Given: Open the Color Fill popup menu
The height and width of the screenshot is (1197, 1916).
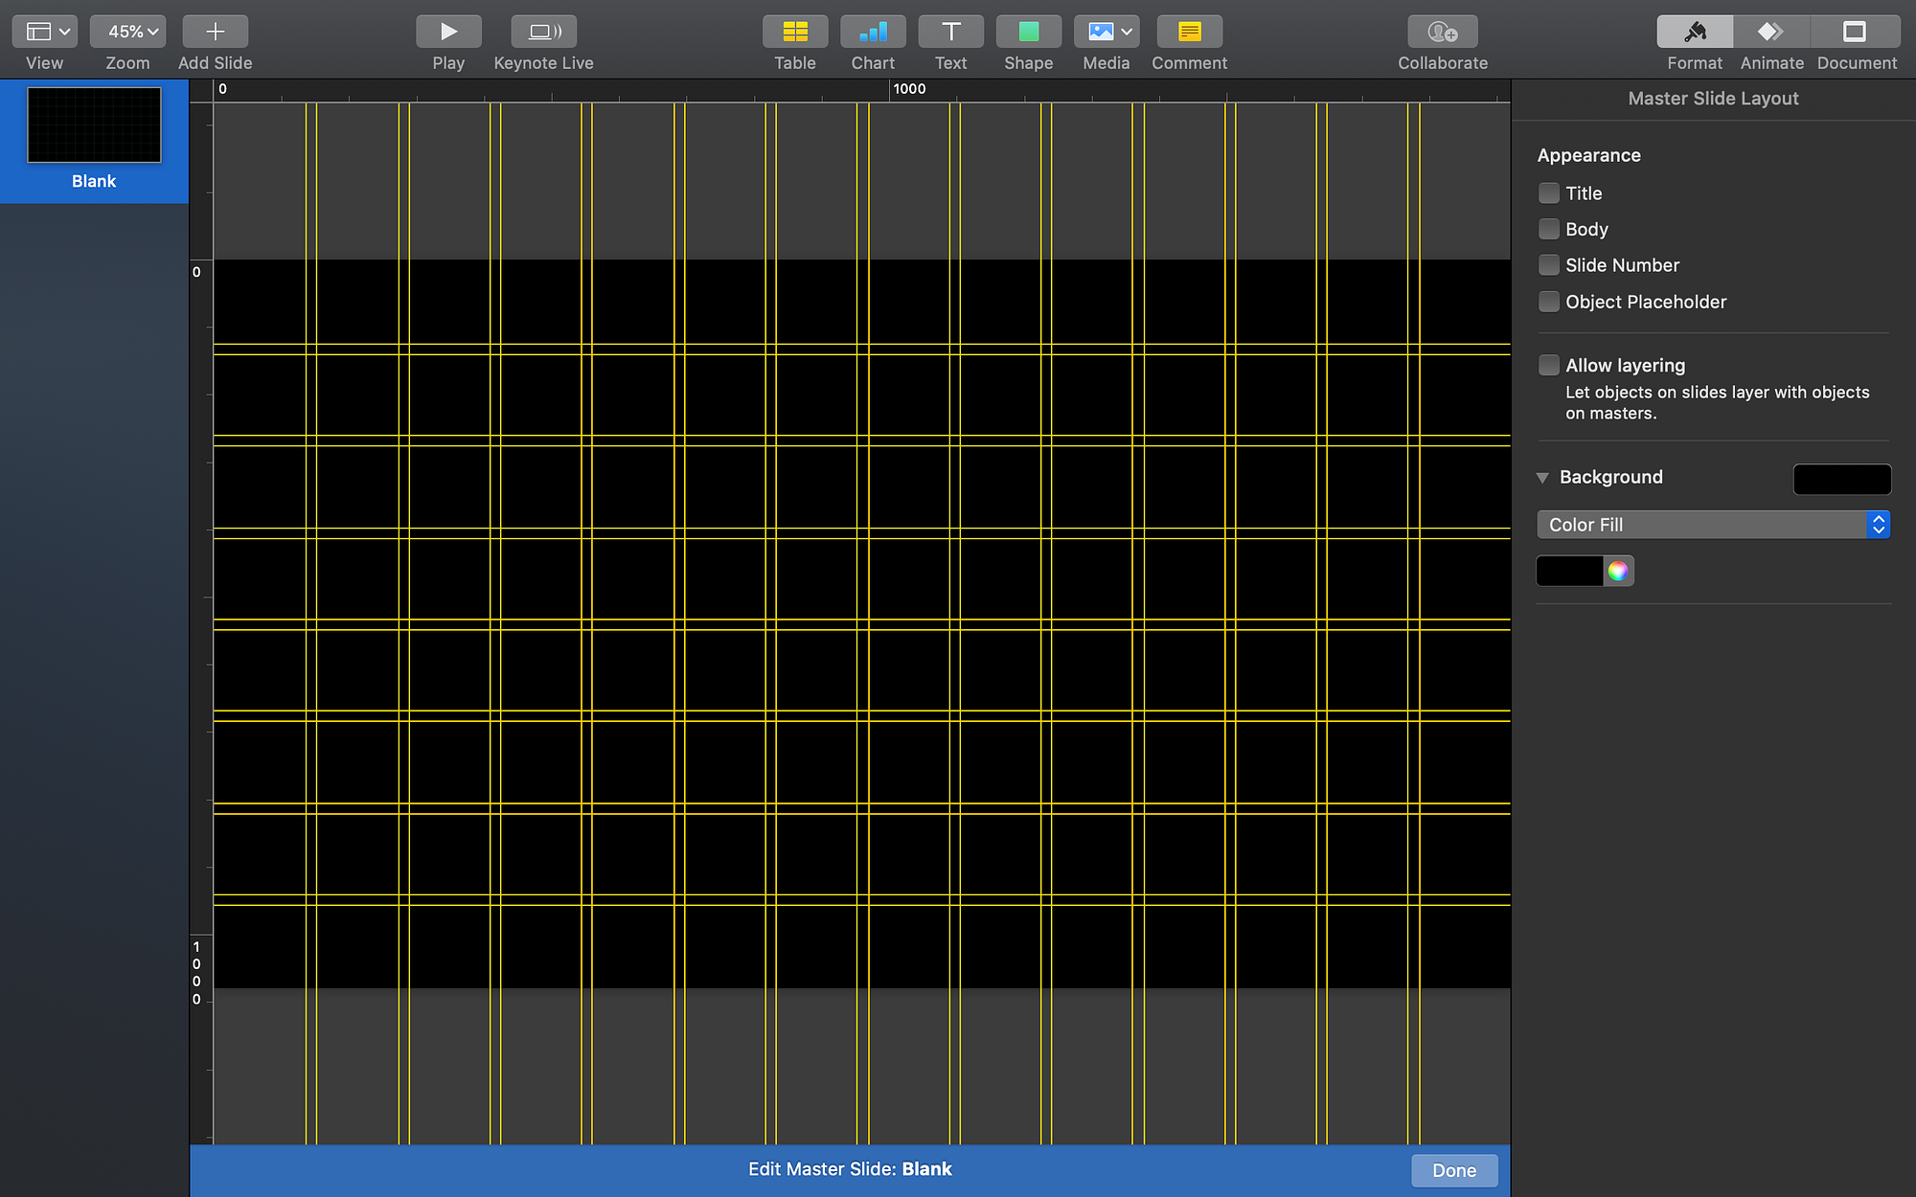Looking at the screenshot, I should 1713,525.
